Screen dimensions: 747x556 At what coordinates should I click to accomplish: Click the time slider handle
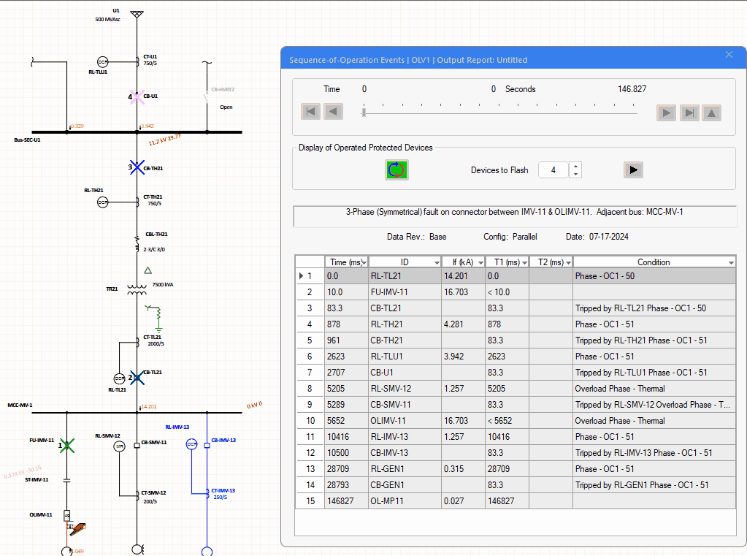coord(364,112)
